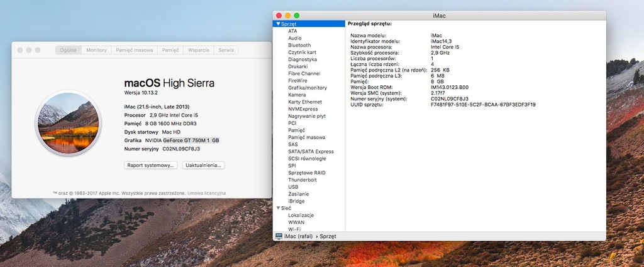Select Pamięć masowa in sidebar list

pos(306,137)
